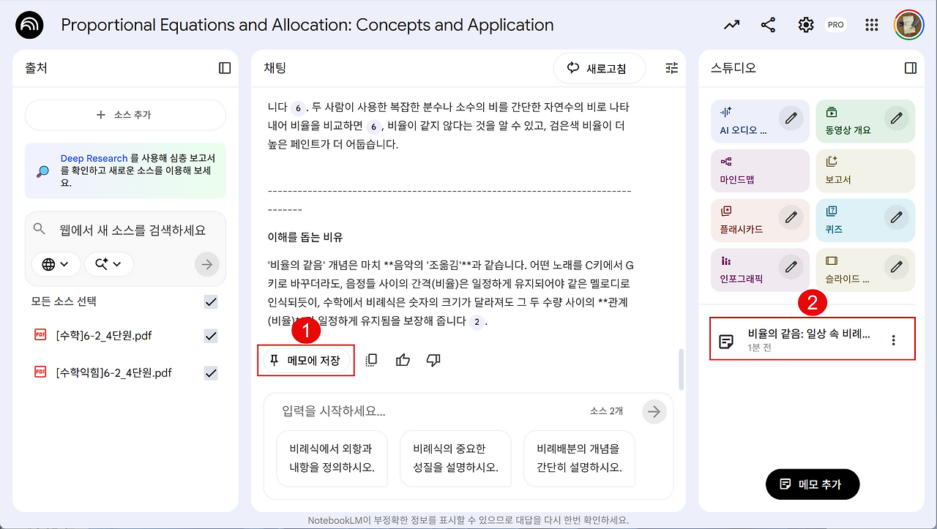Submit the web source search arrow

pyautogui.click(x=207, y=264)
